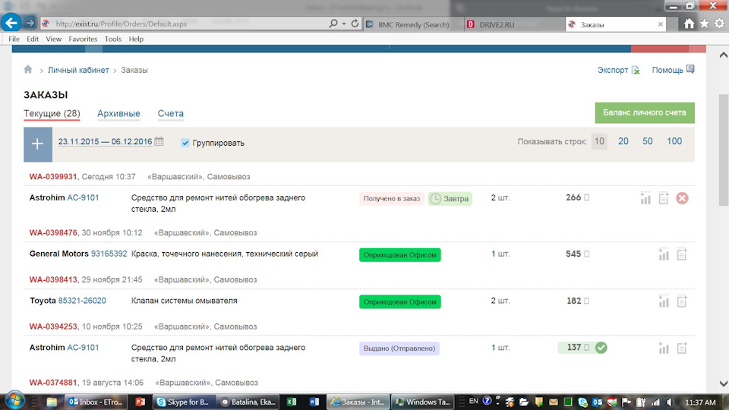Open part link AC-9101 in WA-0399931 order
Viewport: 729px width, 410px height.
click(x=83, y=197)
